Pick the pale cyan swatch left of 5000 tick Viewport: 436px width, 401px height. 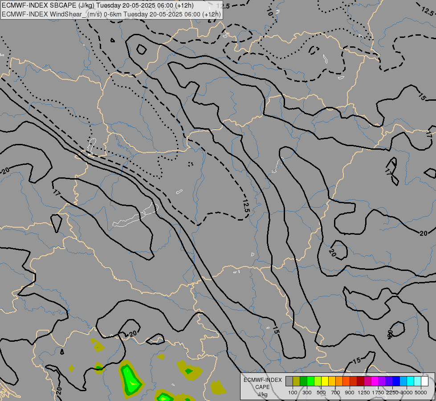418,381
